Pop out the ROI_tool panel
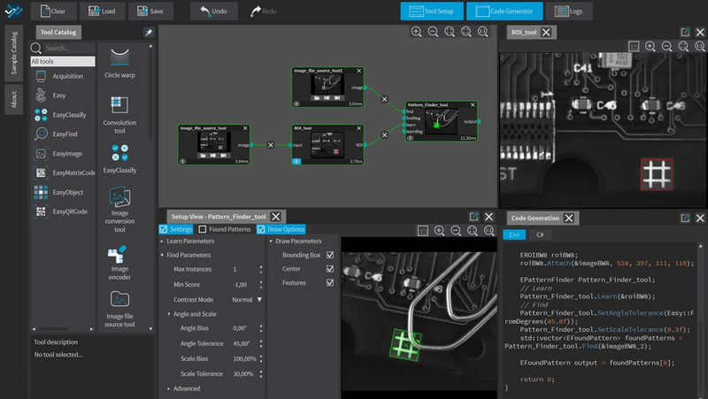Viewport: 708px width, 399px height. [x=684, y=32]
